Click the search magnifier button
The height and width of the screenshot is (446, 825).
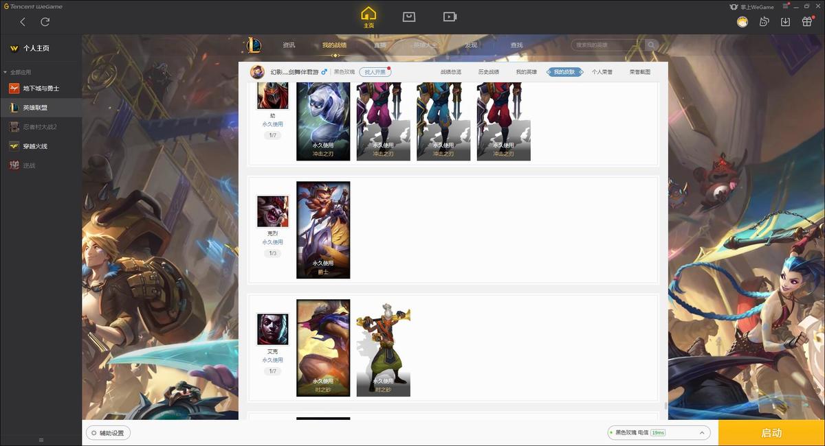pyautogui.click(x=651, y=45)
